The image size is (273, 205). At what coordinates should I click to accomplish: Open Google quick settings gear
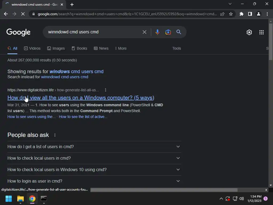[249, 32]
